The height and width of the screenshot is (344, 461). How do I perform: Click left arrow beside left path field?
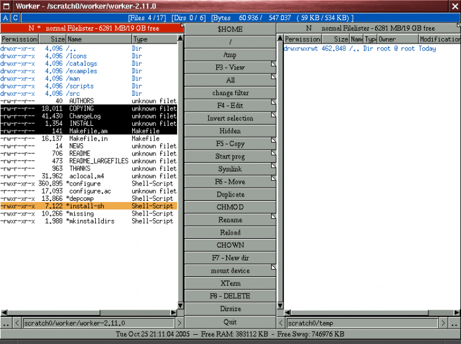[17, 322]
